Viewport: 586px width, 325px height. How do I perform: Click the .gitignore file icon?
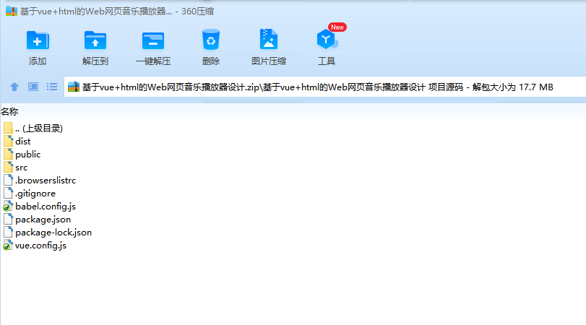[x=8, y=194]
